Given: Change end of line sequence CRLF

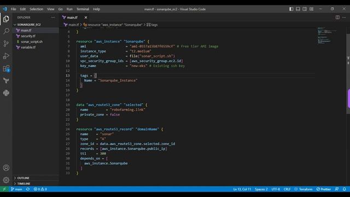Looking at the screenshot, I should (287, 189).
